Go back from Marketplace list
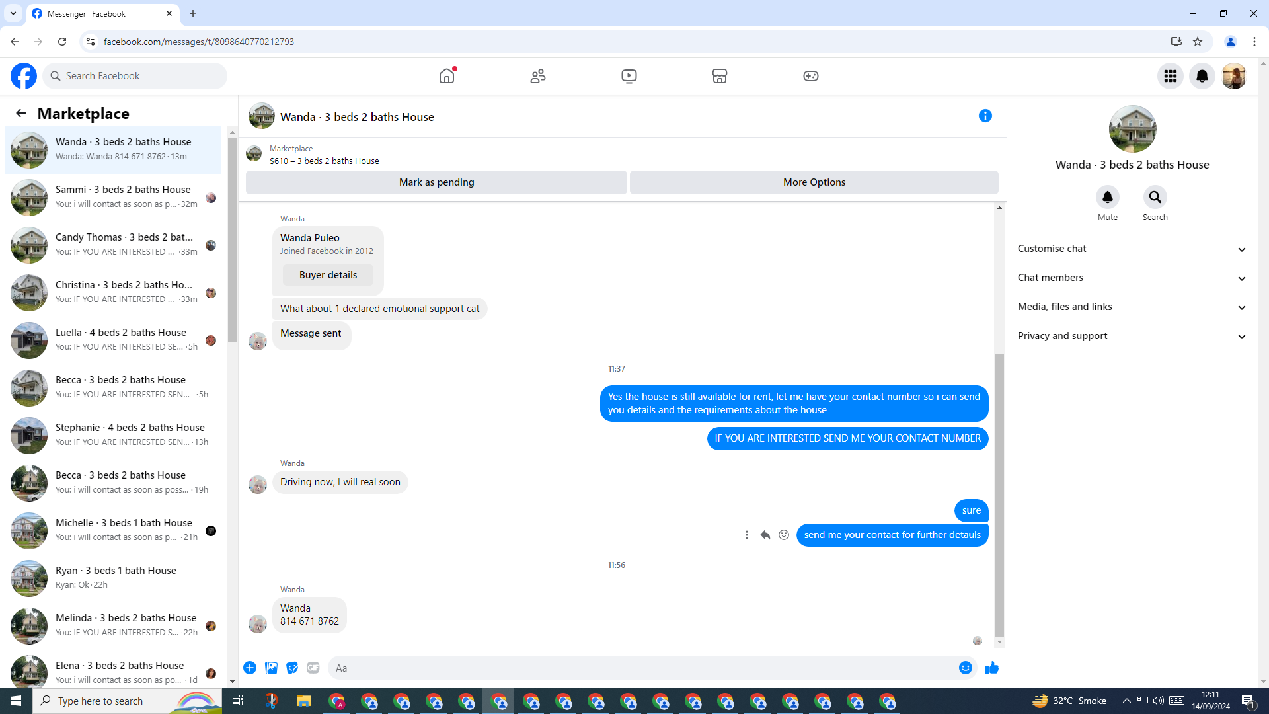This screenshot has height=714, width=1269. (x=21, y=114)
